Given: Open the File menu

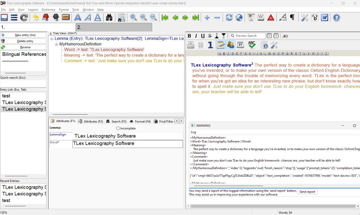Looking at the screenshot, I should click(4, 9).
